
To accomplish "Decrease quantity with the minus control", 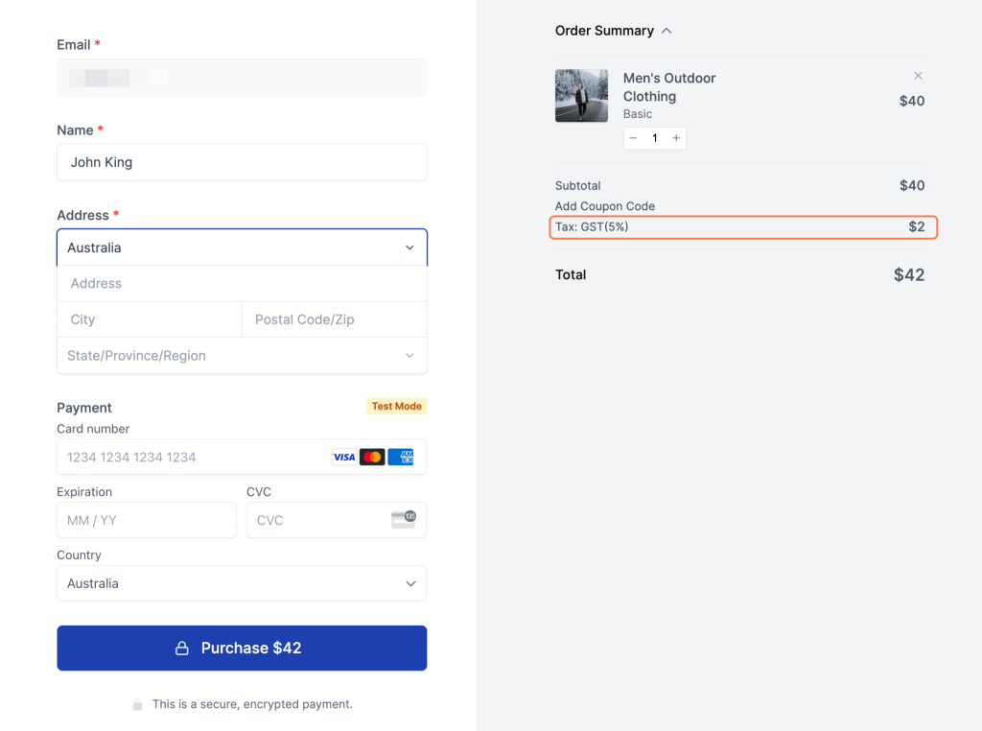I will coord(633,137).
